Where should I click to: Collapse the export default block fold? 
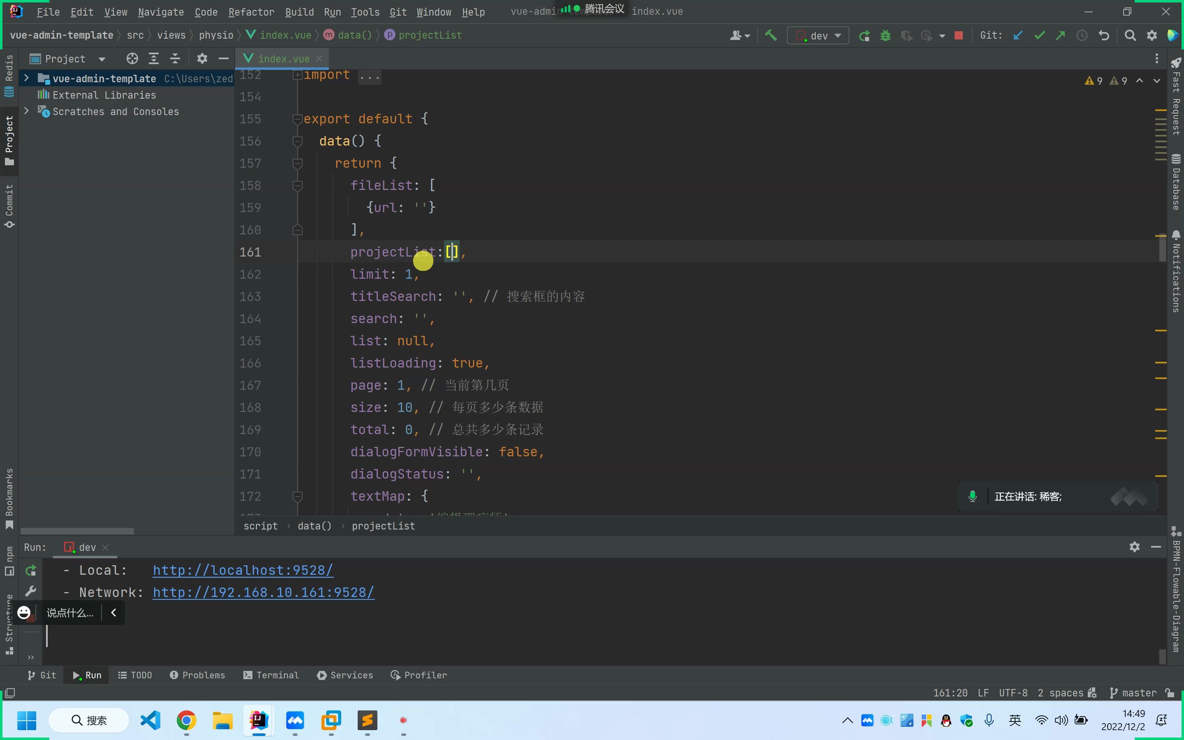tap(297, 119)
